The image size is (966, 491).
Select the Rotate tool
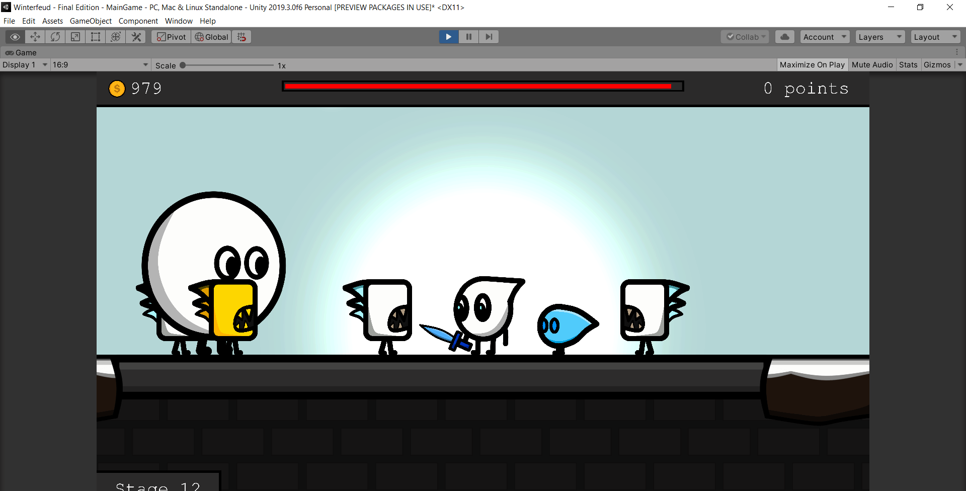(x=55, y=37)
